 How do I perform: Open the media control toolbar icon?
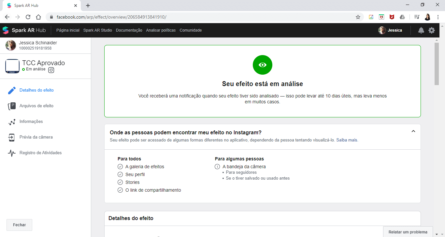coord(417,17)
